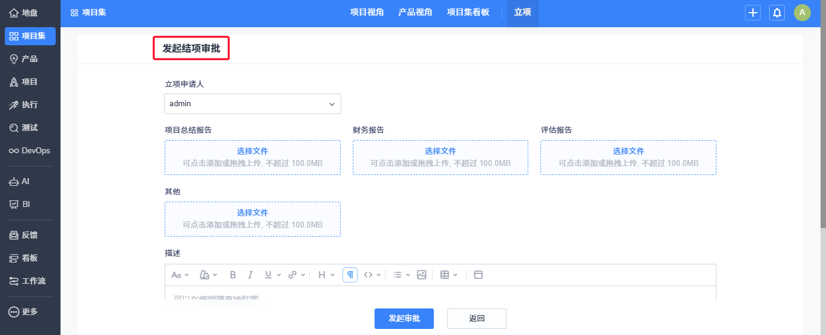
Task: Open the notifications bell icon
Action: [x=776, y=13]
